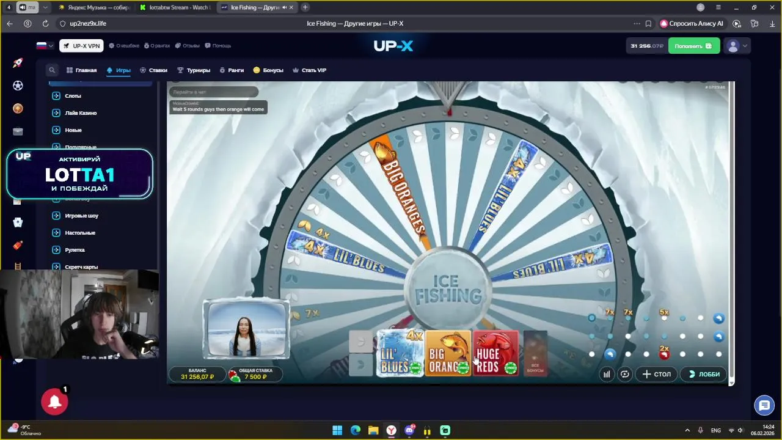This screenshot has width=782, height=440.
Task: Open the statistics bar-chart icon in game
Action: [607, 374]
